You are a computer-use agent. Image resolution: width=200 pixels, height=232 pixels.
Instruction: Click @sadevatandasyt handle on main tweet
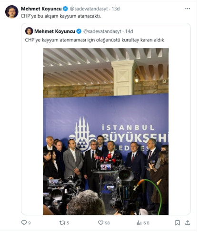(x=89, y=9)
